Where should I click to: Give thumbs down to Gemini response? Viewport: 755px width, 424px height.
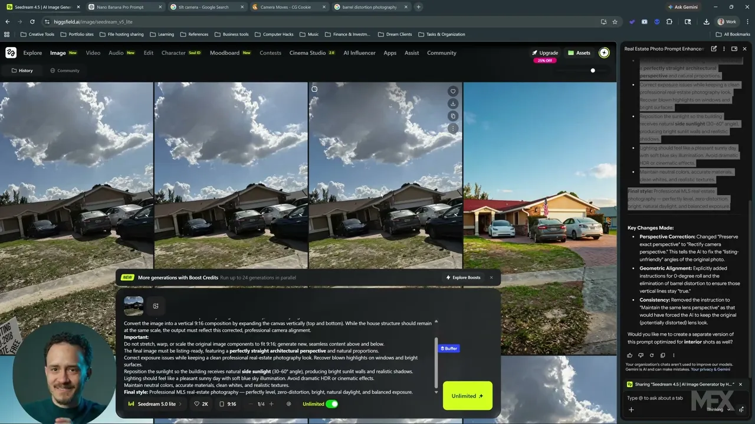click(641, 355)
